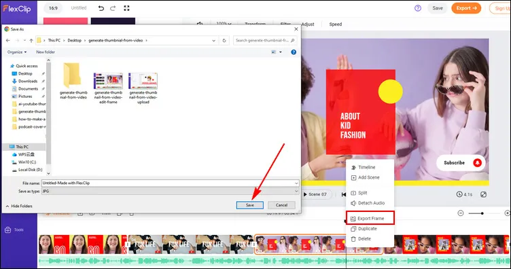The height and width of the screenshot is (269, 511).
Task: Click Desktop in the address breadcrumb
Action: pyautogui.click(x=74, y=40)
